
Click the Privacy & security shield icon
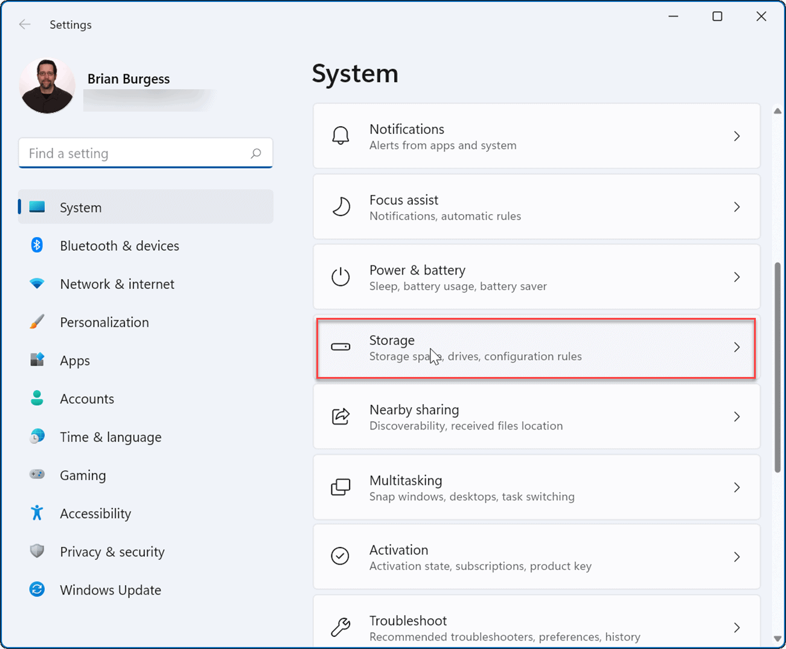(36, 551)
